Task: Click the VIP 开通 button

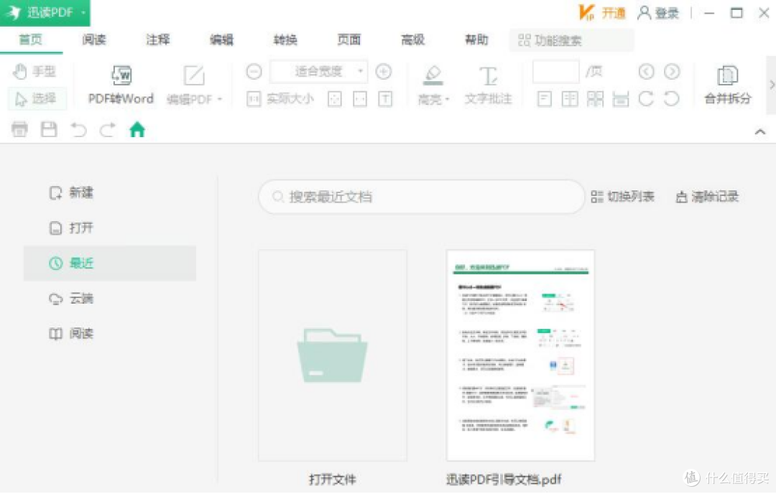Action: [x=602, y=13]
